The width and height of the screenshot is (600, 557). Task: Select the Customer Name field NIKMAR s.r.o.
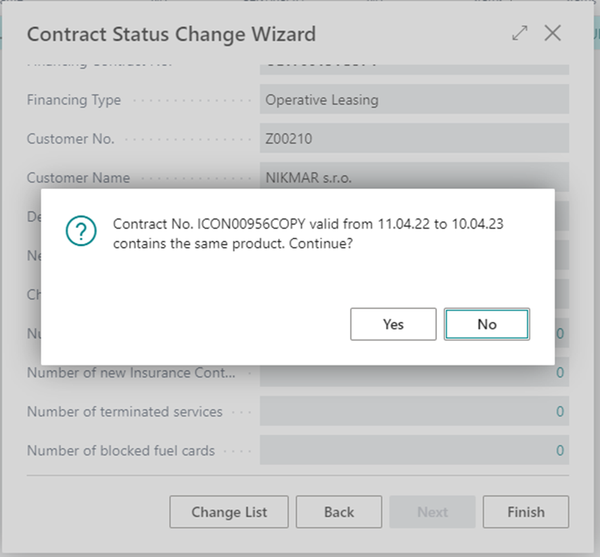[414, 177]
